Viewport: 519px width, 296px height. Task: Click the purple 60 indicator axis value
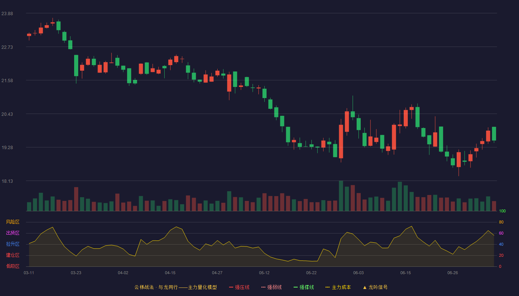(501, 233)
